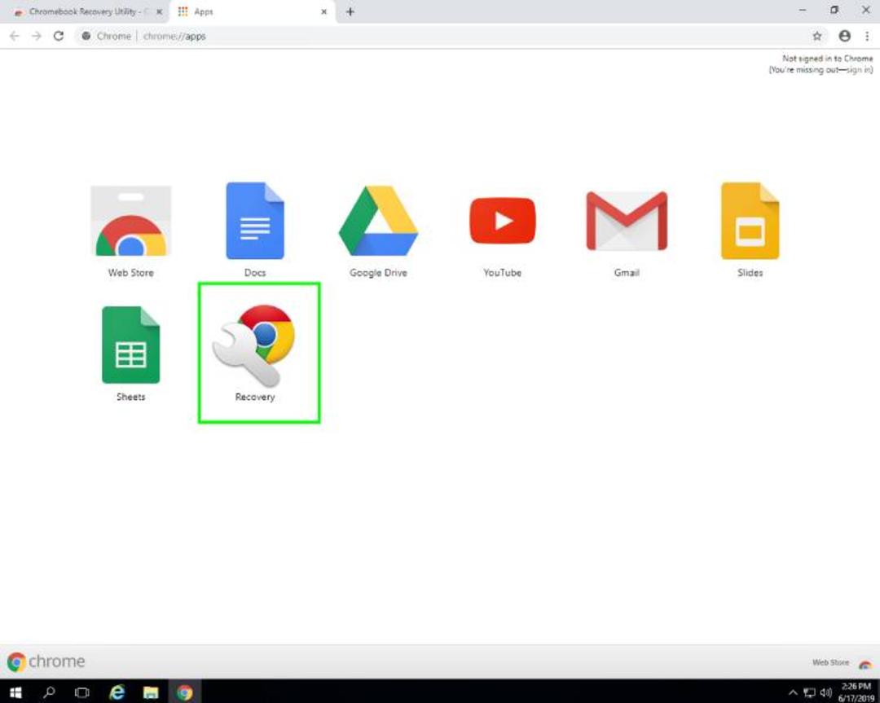The height and width of the screenshot is (703, 880).
Task: Select the Apps tab
Action: [x=252, y=11]
